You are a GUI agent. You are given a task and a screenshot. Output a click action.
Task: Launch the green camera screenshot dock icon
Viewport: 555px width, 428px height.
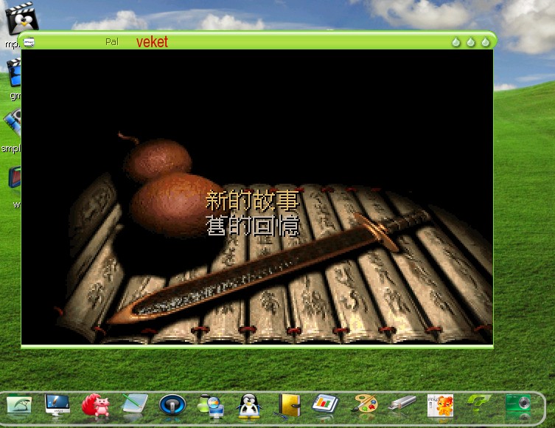(x=518, y=404)
